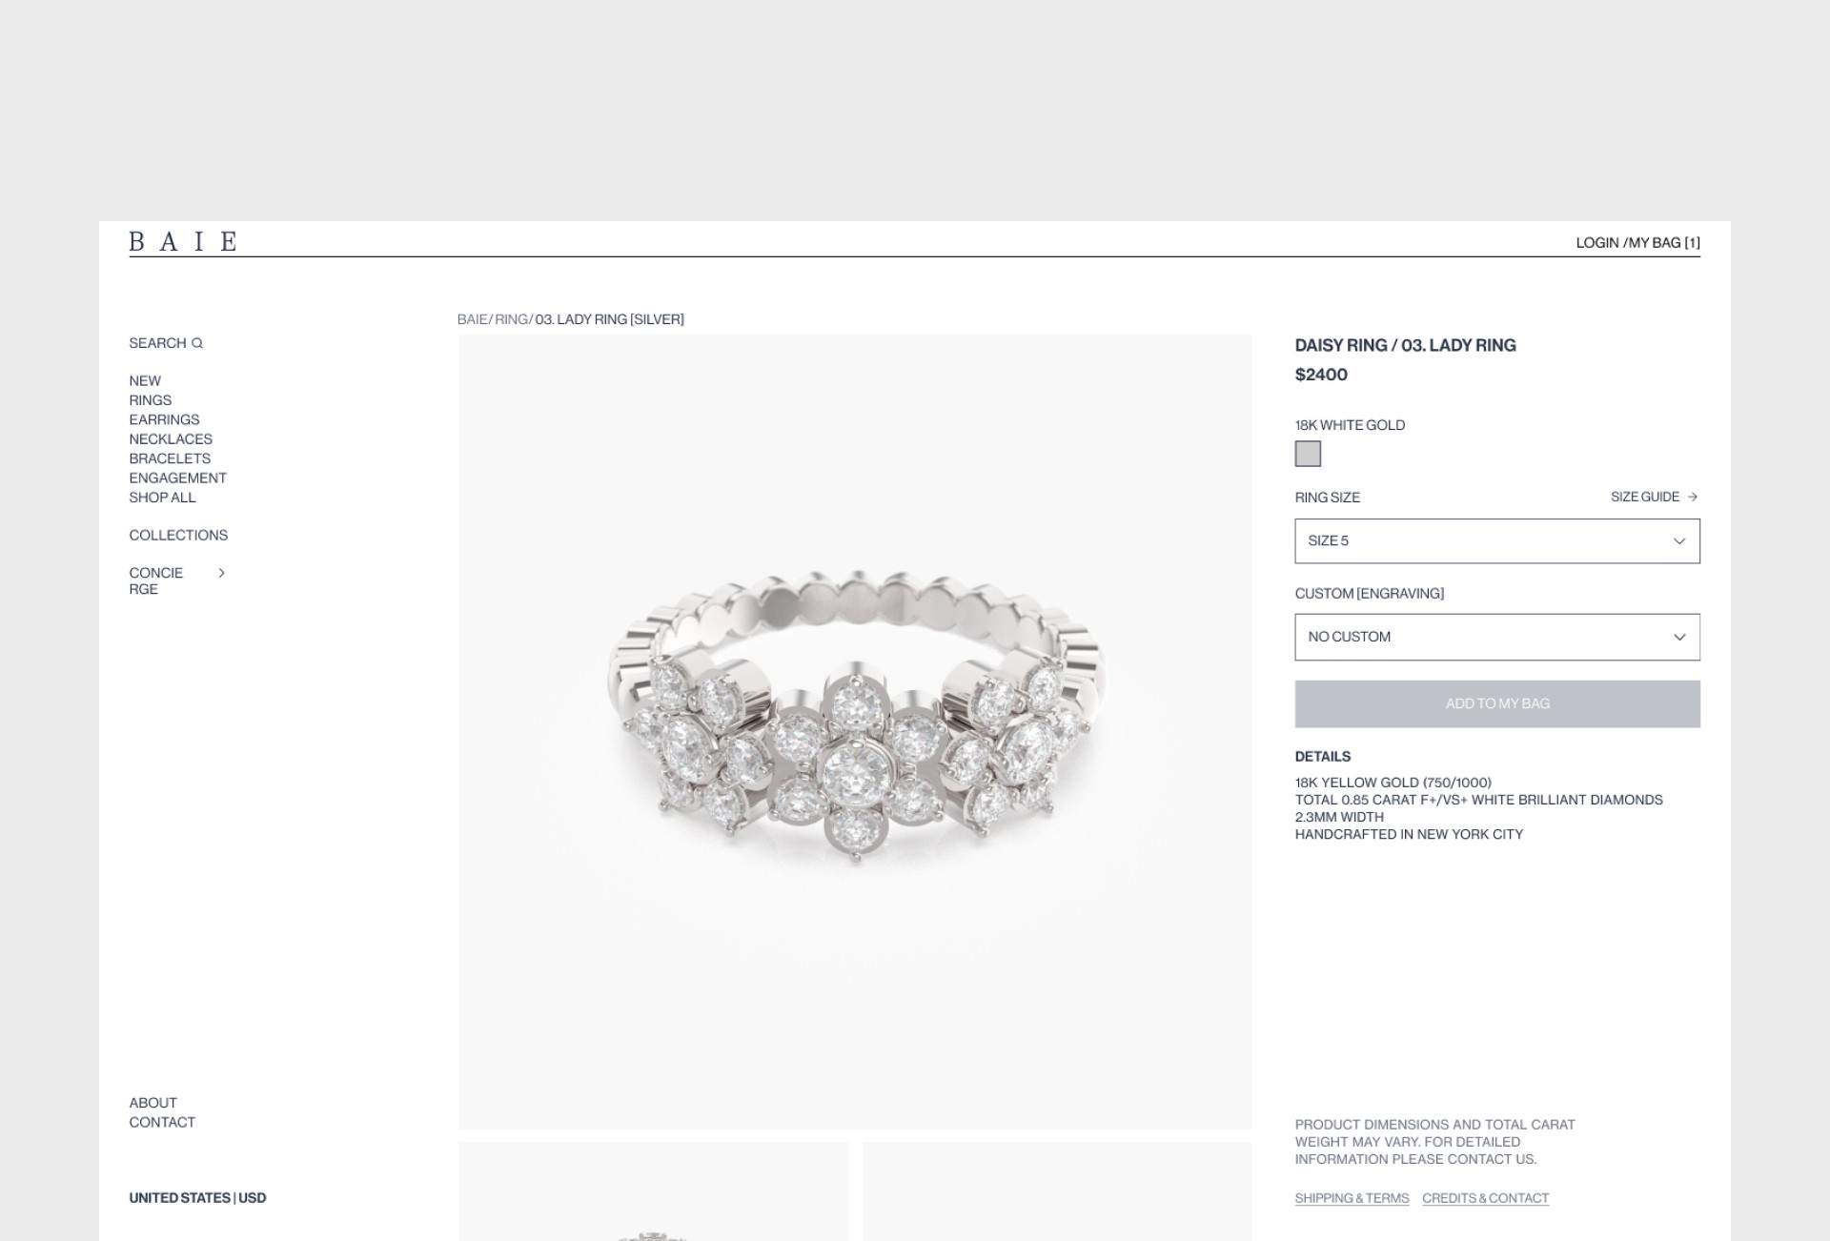
Task: Change region via United States | USD
Action: tap(197, 1198)
